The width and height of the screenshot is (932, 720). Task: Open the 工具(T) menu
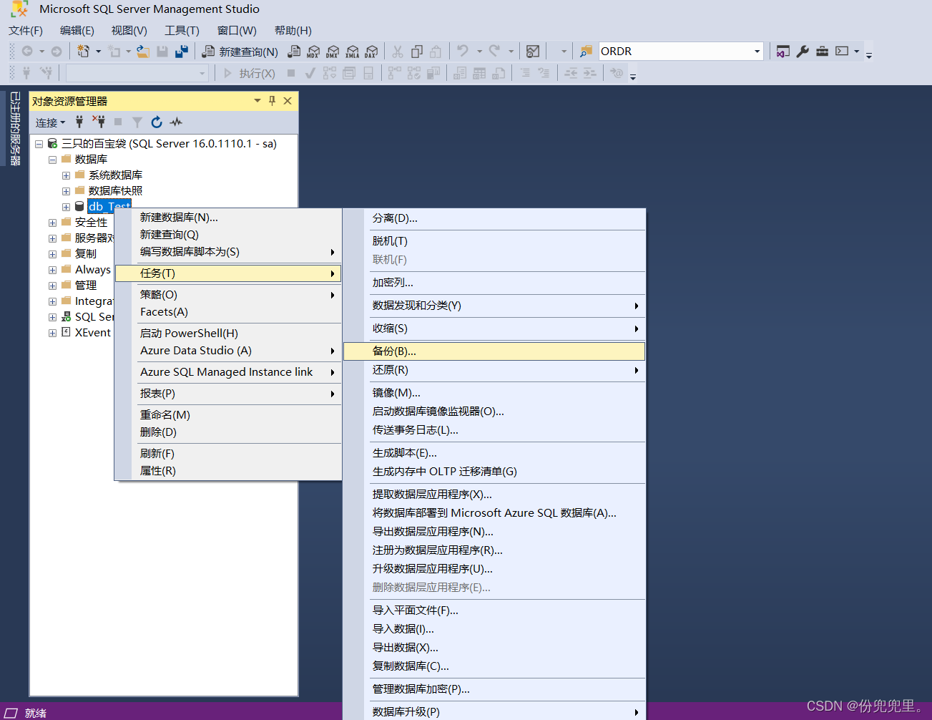[x=182, y=31]
